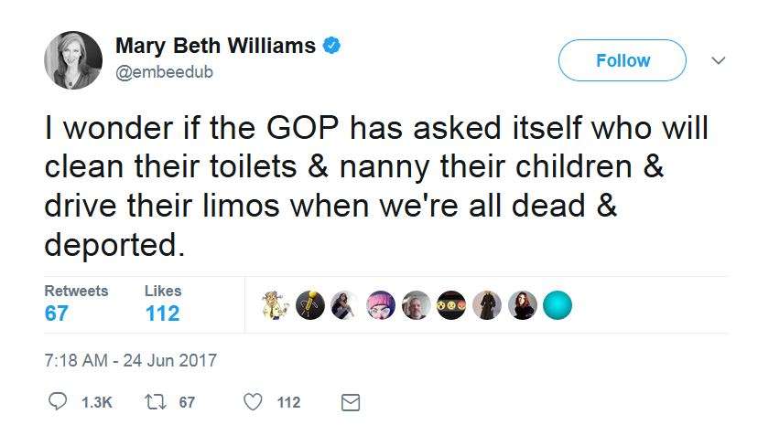
Task: Open the microphone liker avatar
Action: (x=310, y=305)
